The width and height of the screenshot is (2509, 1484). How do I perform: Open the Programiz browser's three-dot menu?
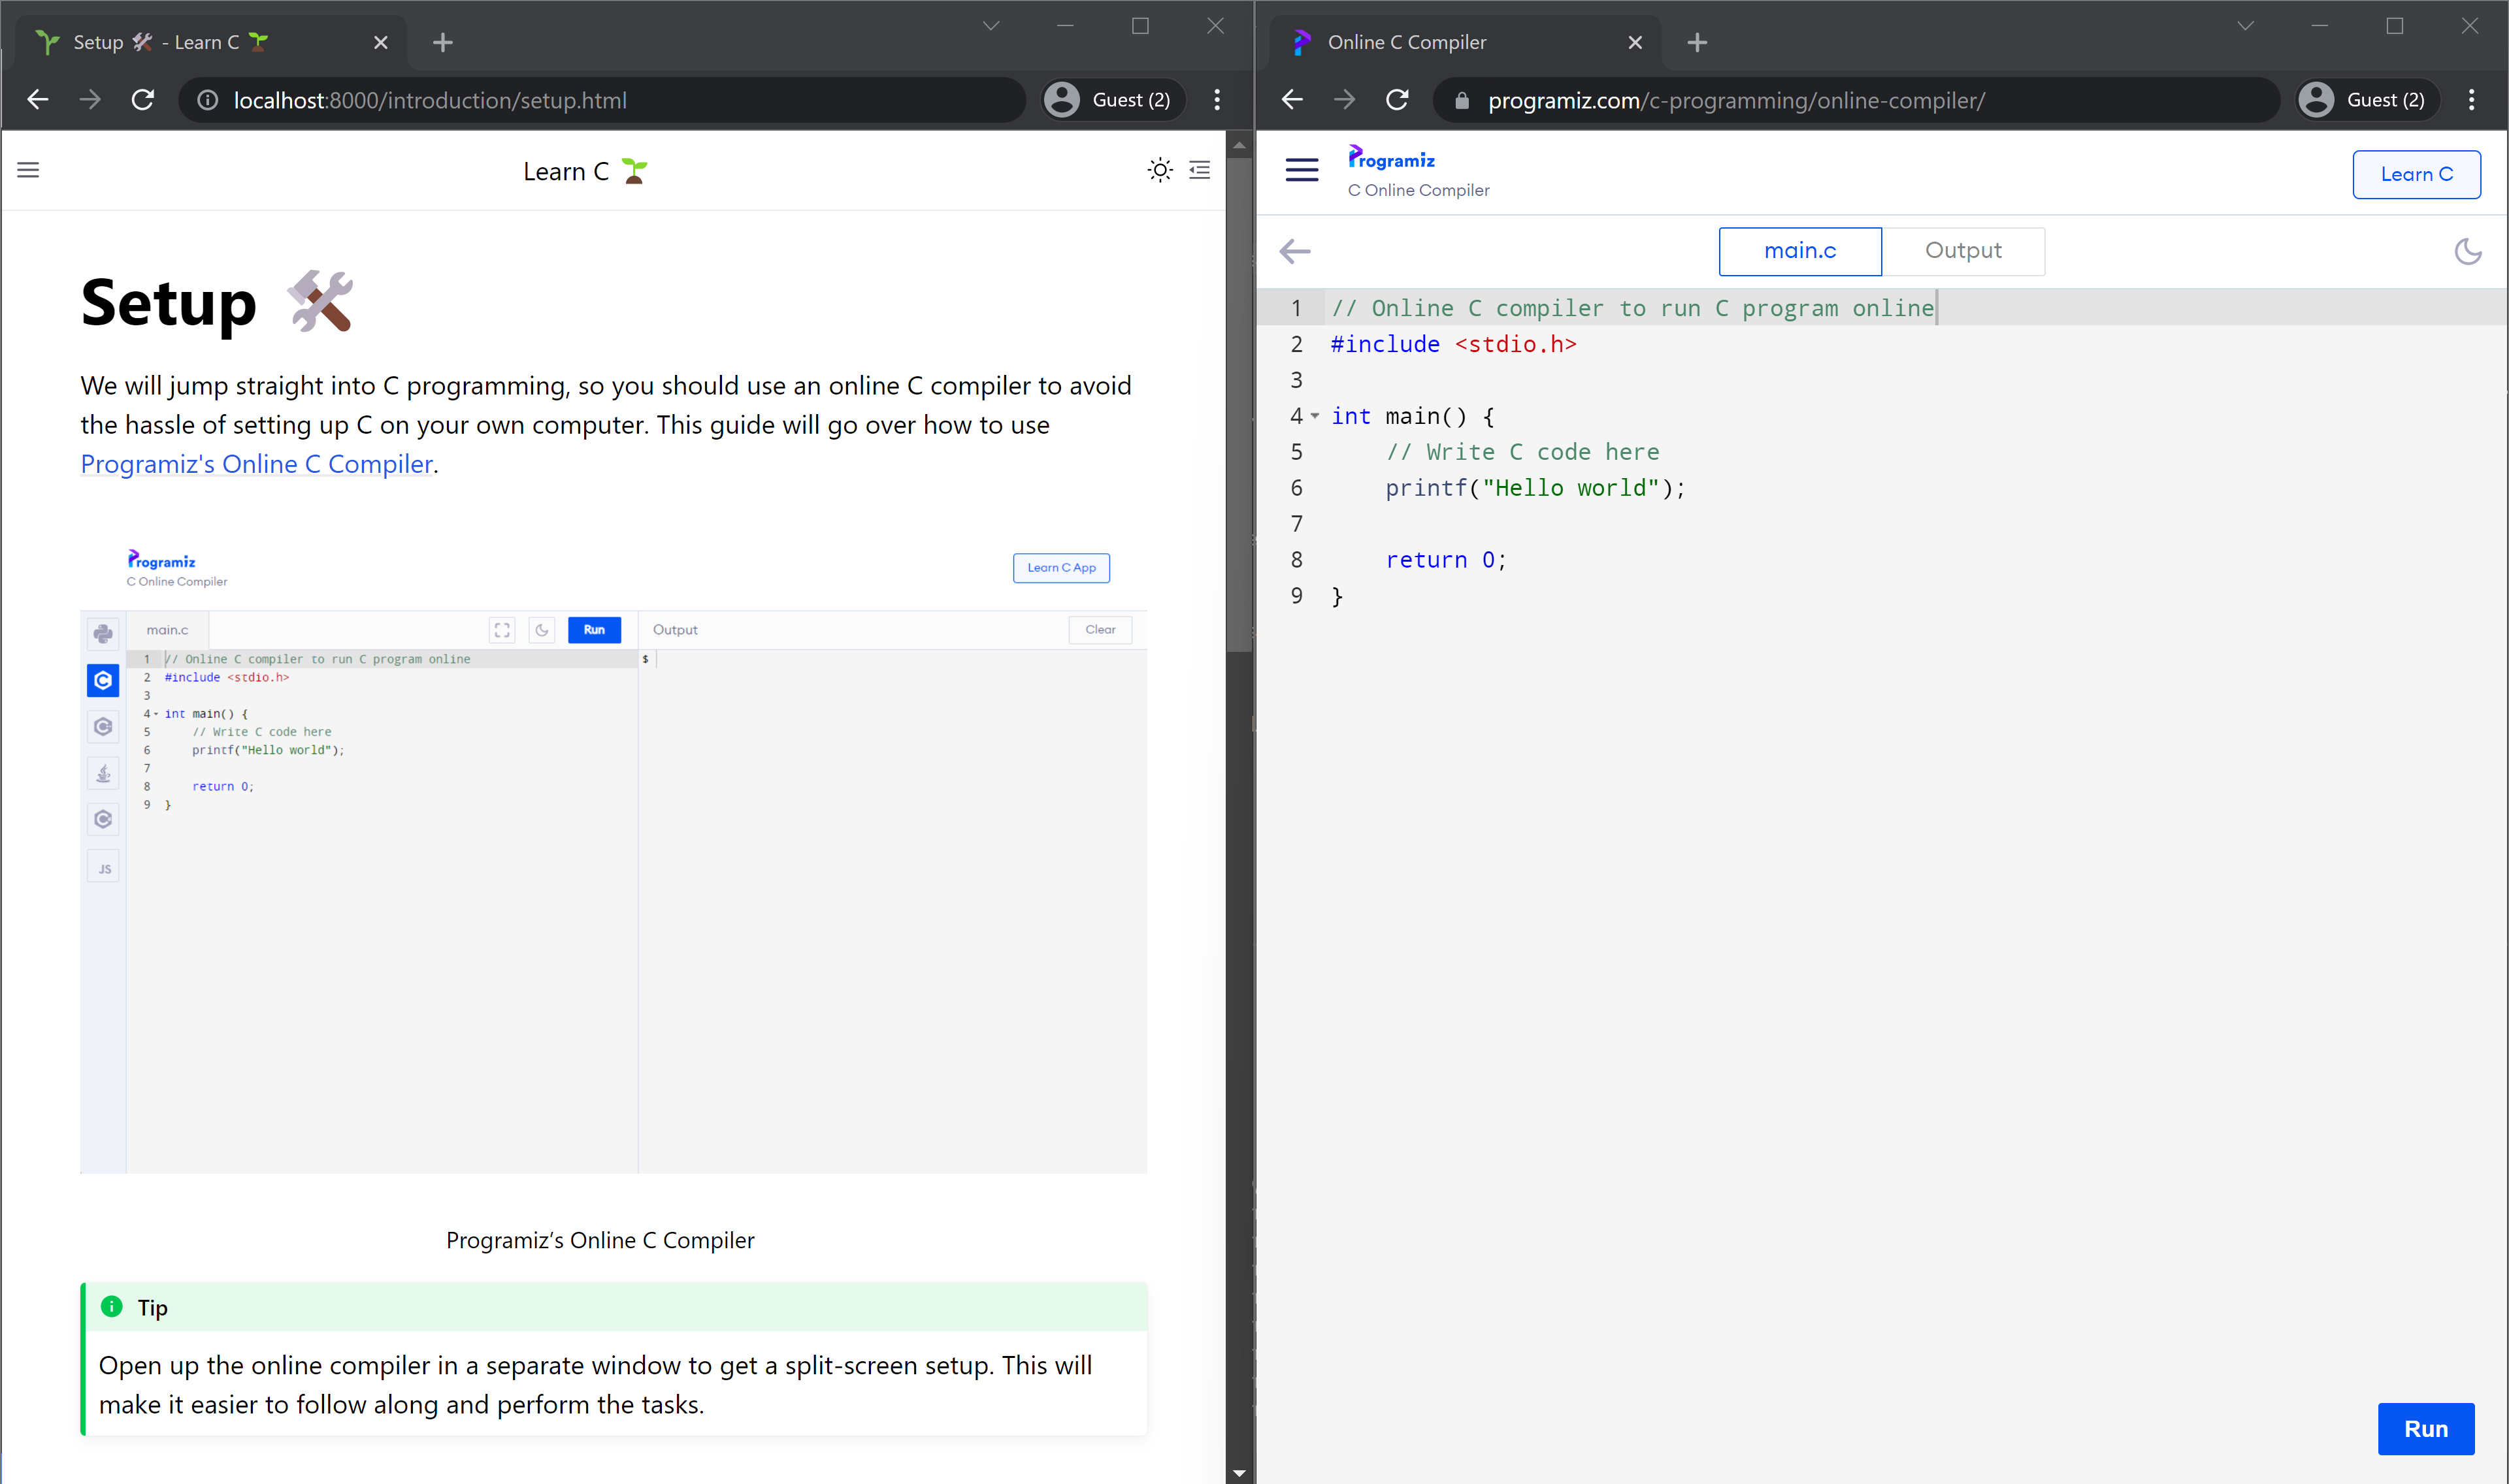(2471, 100)
